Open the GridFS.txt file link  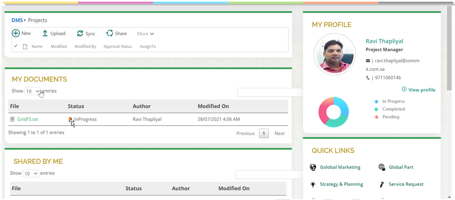pos(28,119)
